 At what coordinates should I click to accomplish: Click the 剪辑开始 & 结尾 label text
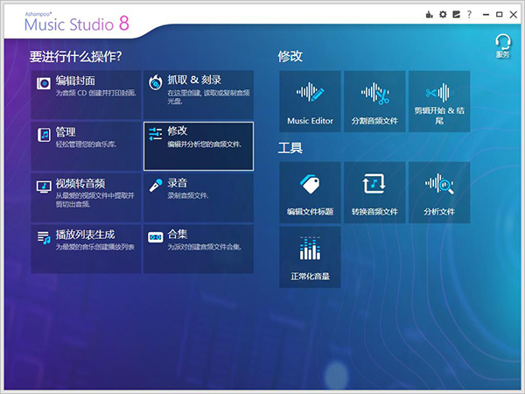pos(439,116)
